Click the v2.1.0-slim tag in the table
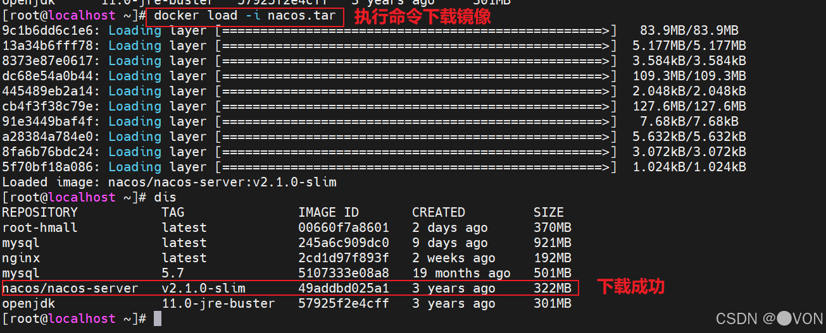826x333 pixels. tap(203, 288)
